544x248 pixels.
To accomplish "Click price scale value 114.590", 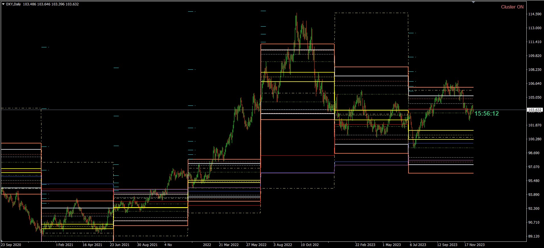I will 534,14.
